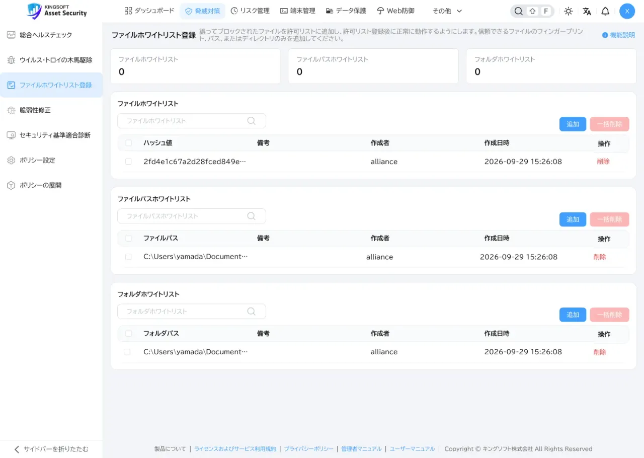The image size is (644, 458).
Task: Click 削除 in the ファイルパス table row
Action: [600, 257]
